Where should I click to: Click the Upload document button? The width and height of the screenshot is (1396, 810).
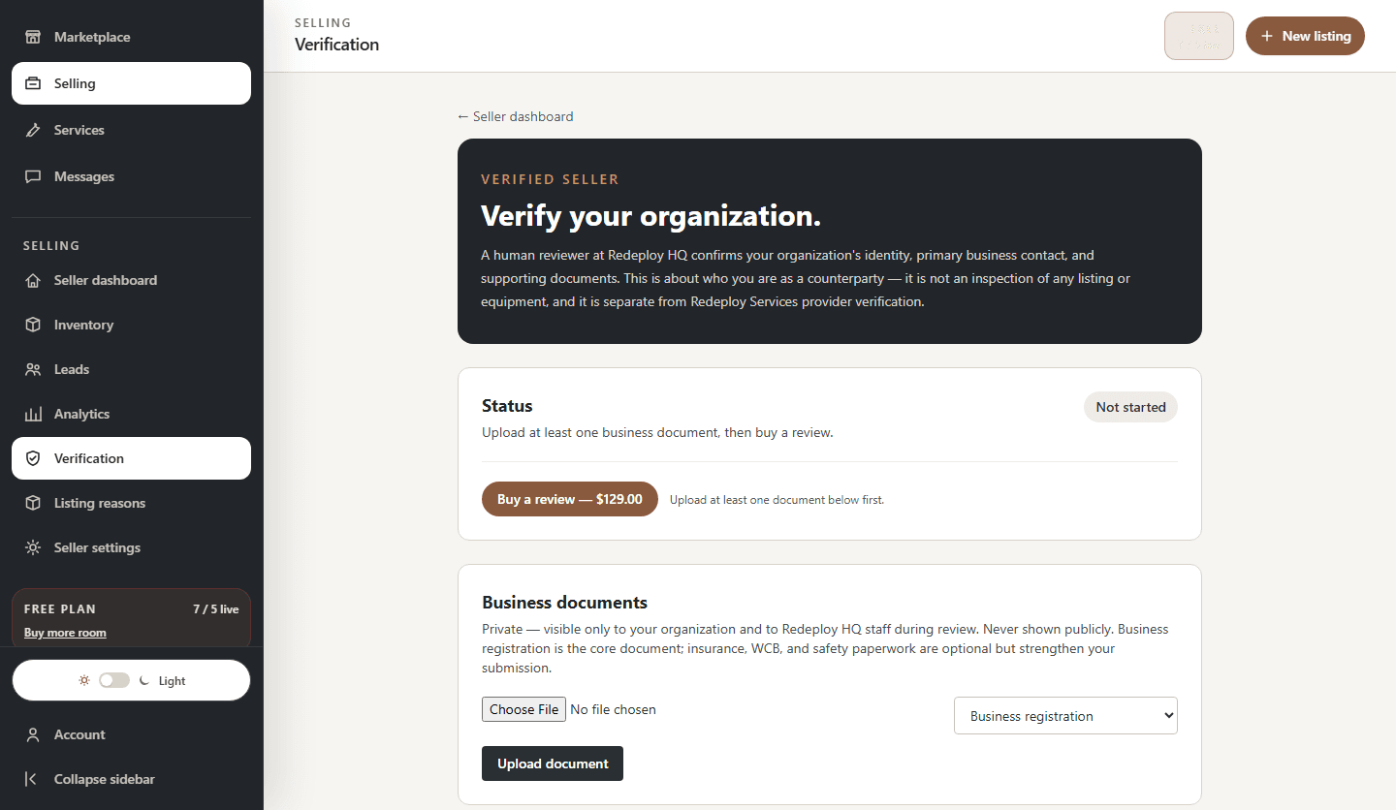[x=553, y=763]
